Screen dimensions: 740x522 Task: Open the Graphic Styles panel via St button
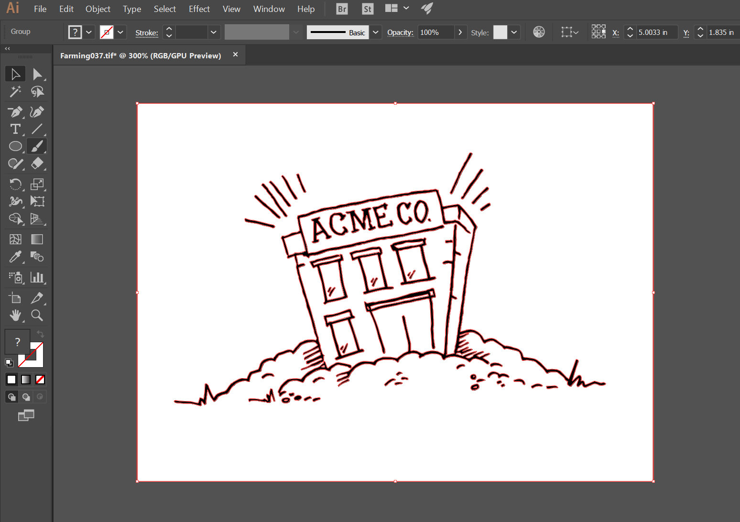pos(367,9)
